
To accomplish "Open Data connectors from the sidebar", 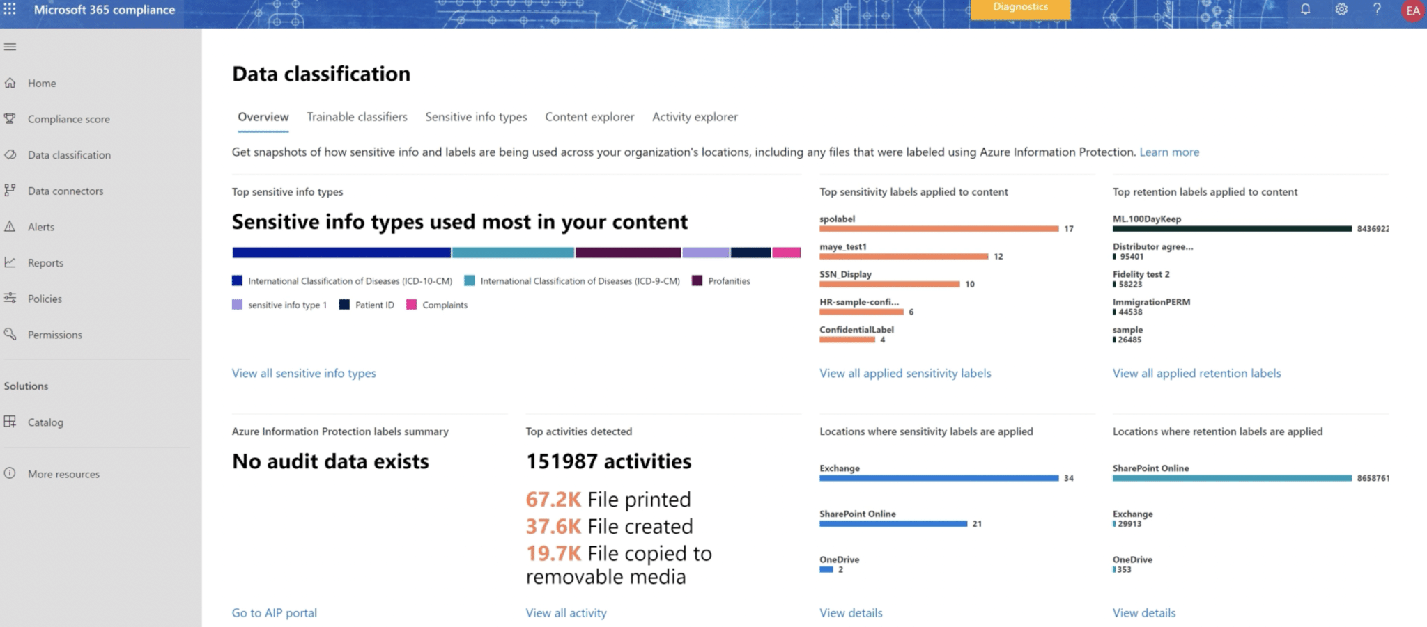I will (x=65, y=191).
